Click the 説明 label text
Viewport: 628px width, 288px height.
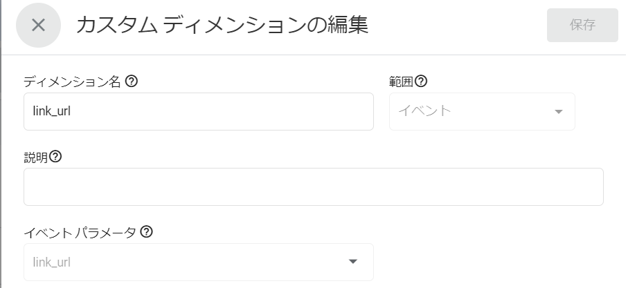(x=35, y=157)
